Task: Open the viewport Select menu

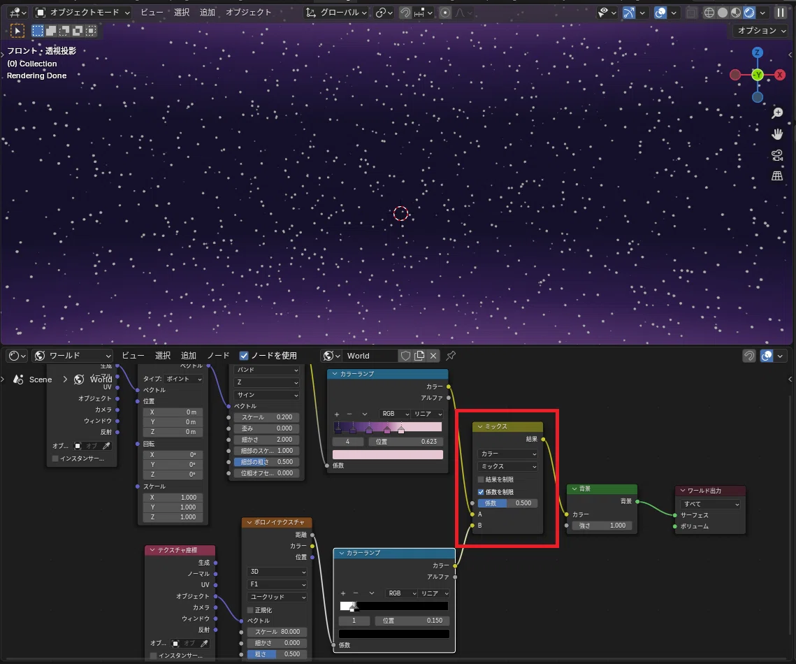Action: 181,12
